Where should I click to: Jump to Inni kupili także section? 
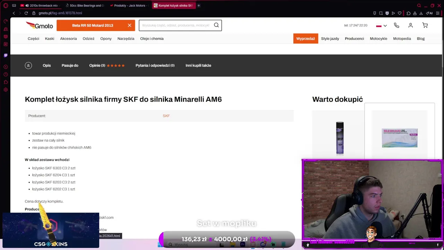click(x=198, y=65)
